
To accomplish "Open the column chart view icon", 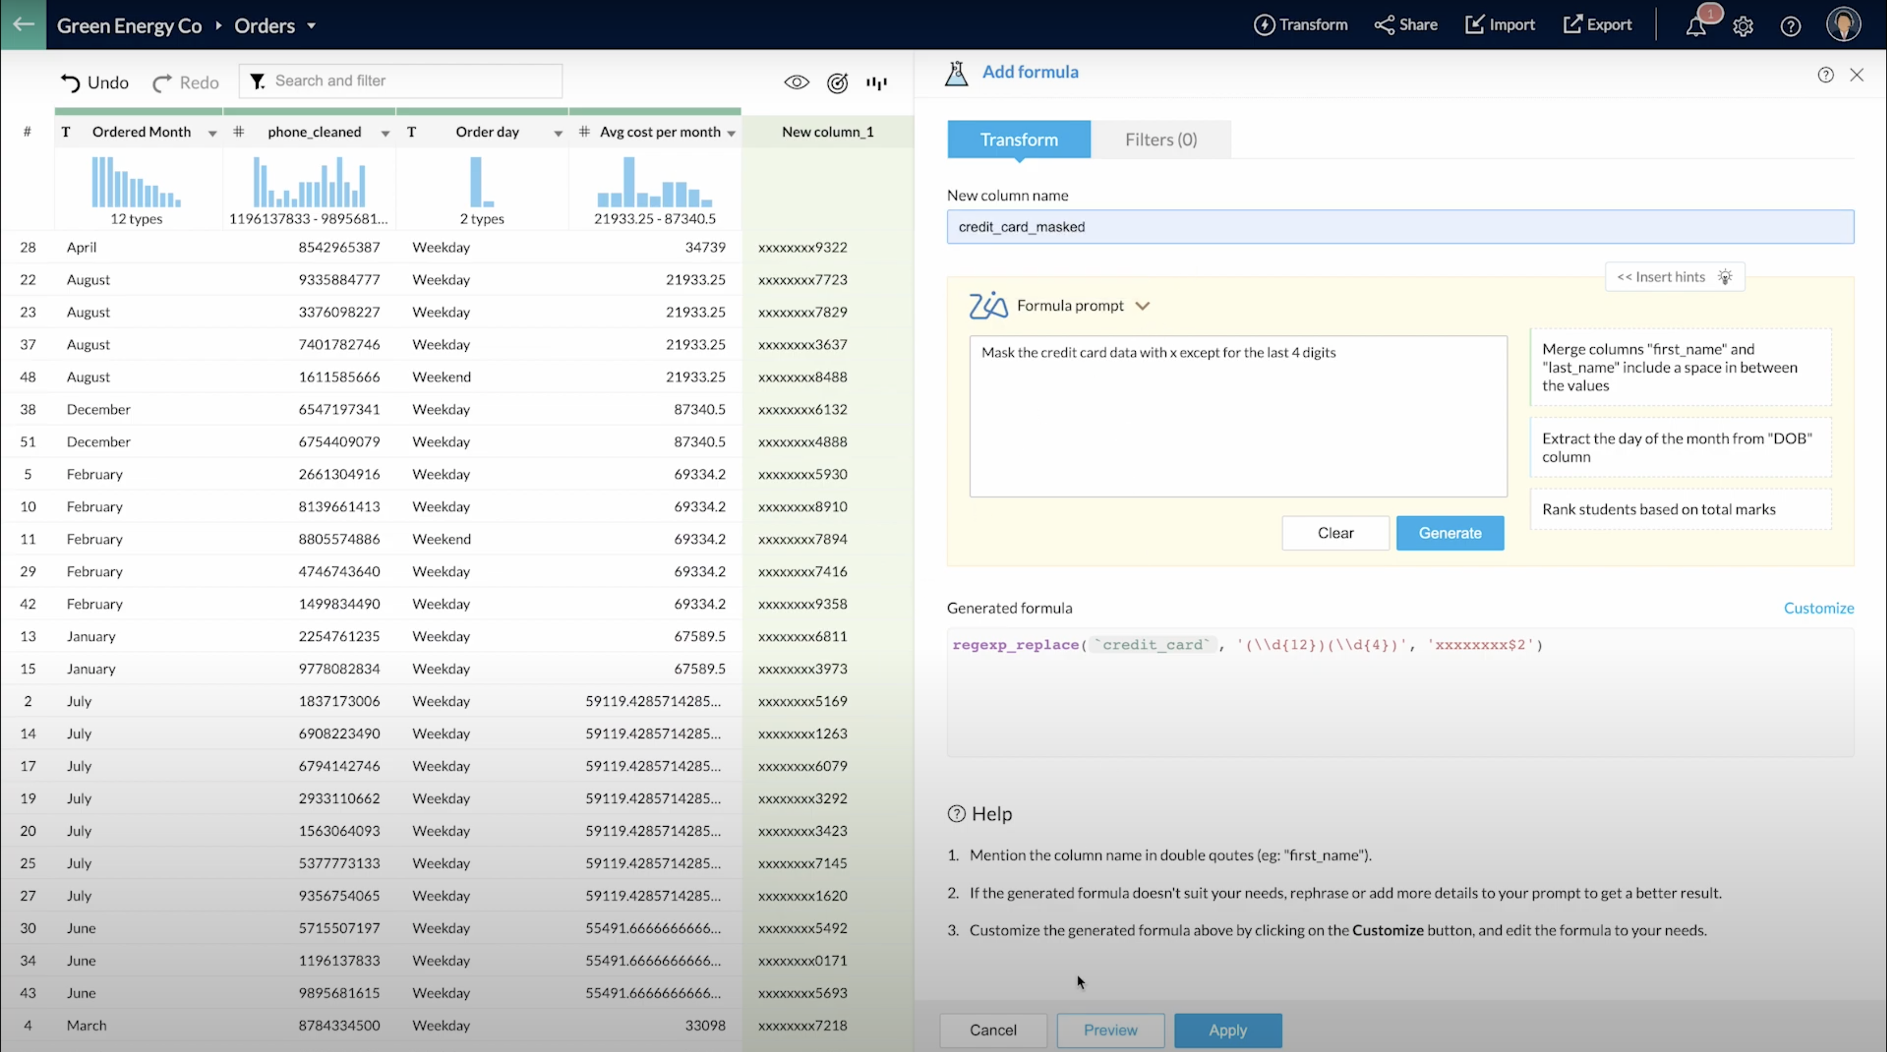I will click(x=877, y=83).
